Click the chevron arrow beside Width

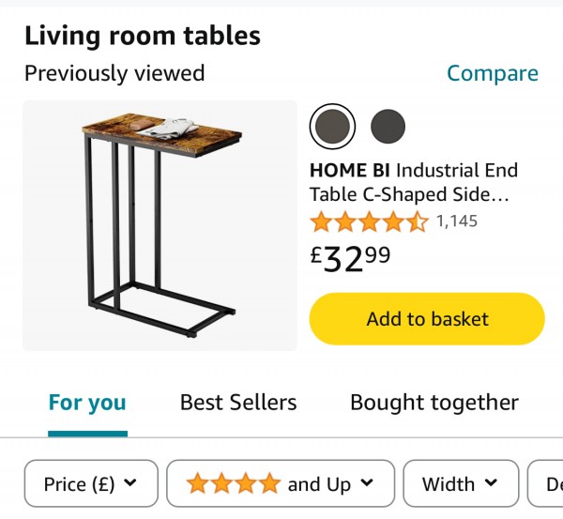point(491,483)
